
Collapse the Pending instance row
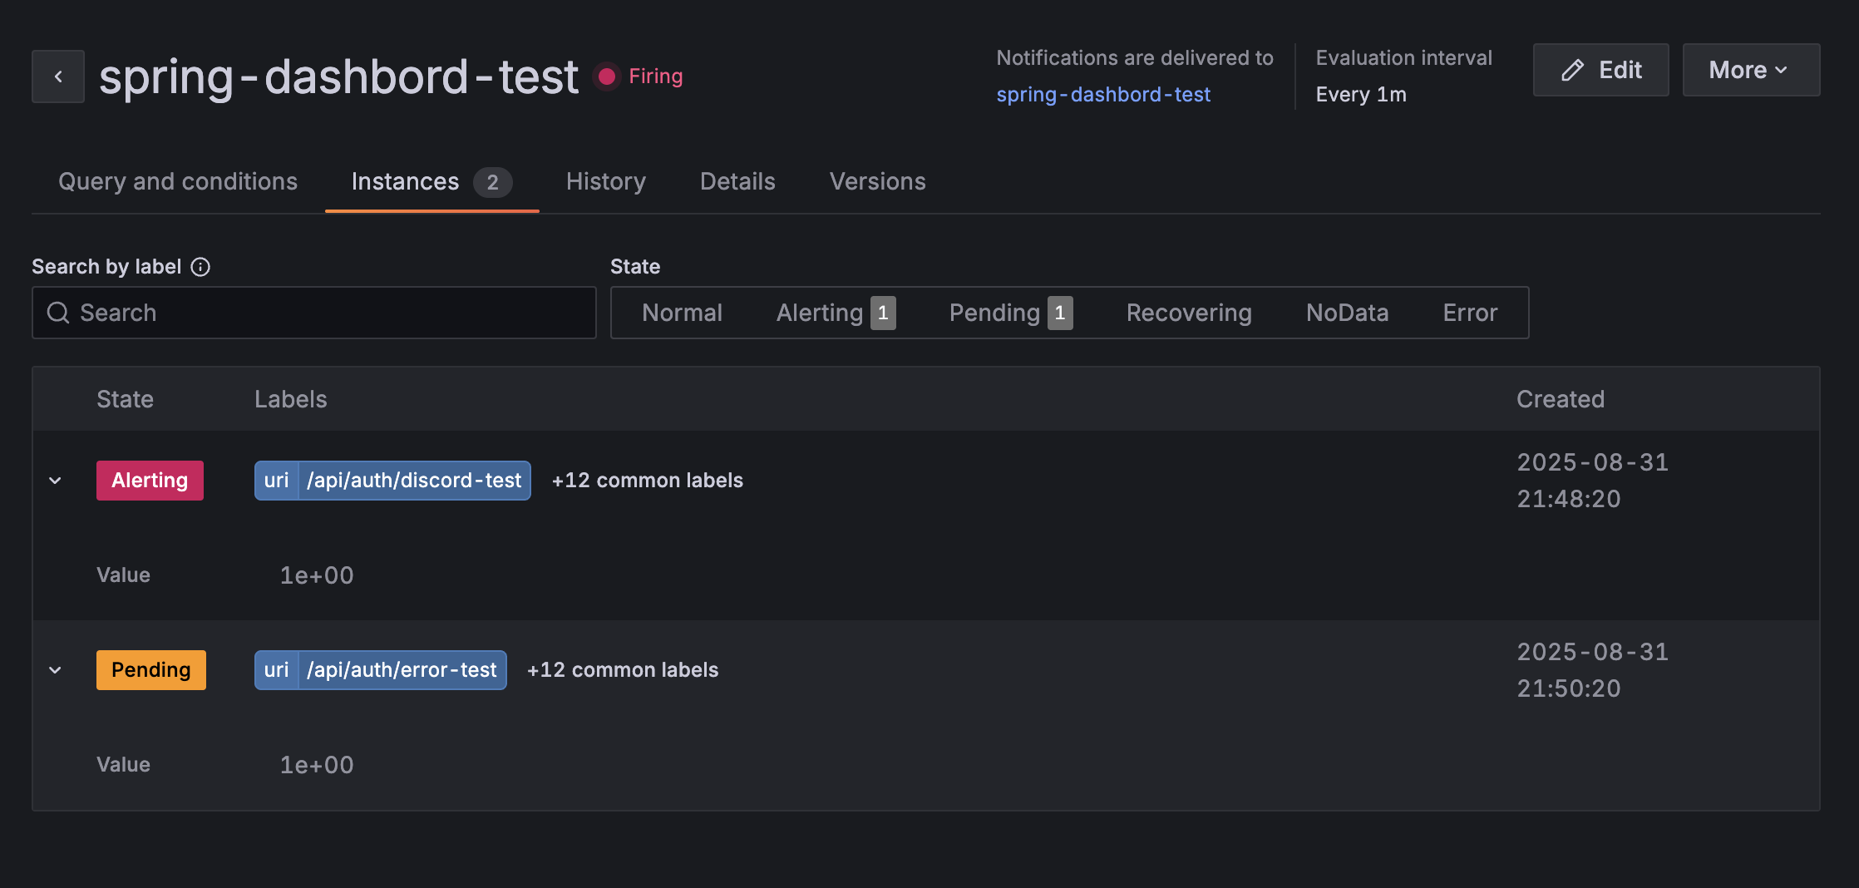pos(56,670)
